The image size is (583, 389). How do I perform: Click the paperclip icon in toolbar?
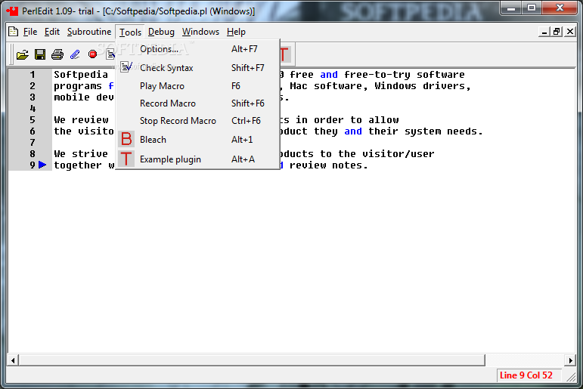[75, 54]
